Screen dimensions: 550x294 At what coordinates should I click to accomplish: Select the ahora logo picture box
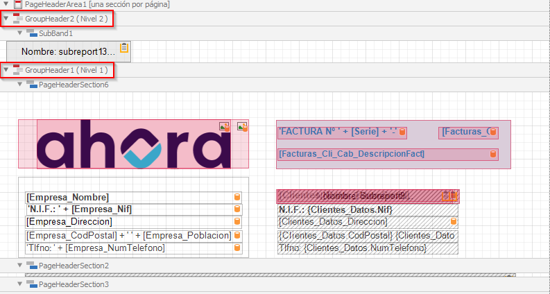click(134, 144)
